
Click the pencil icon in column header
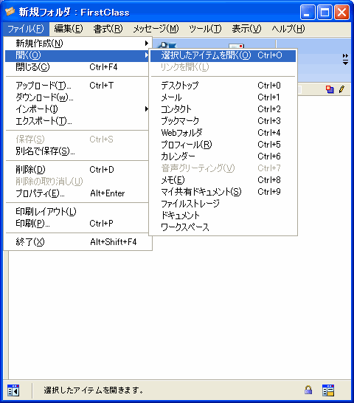(341, 89)
